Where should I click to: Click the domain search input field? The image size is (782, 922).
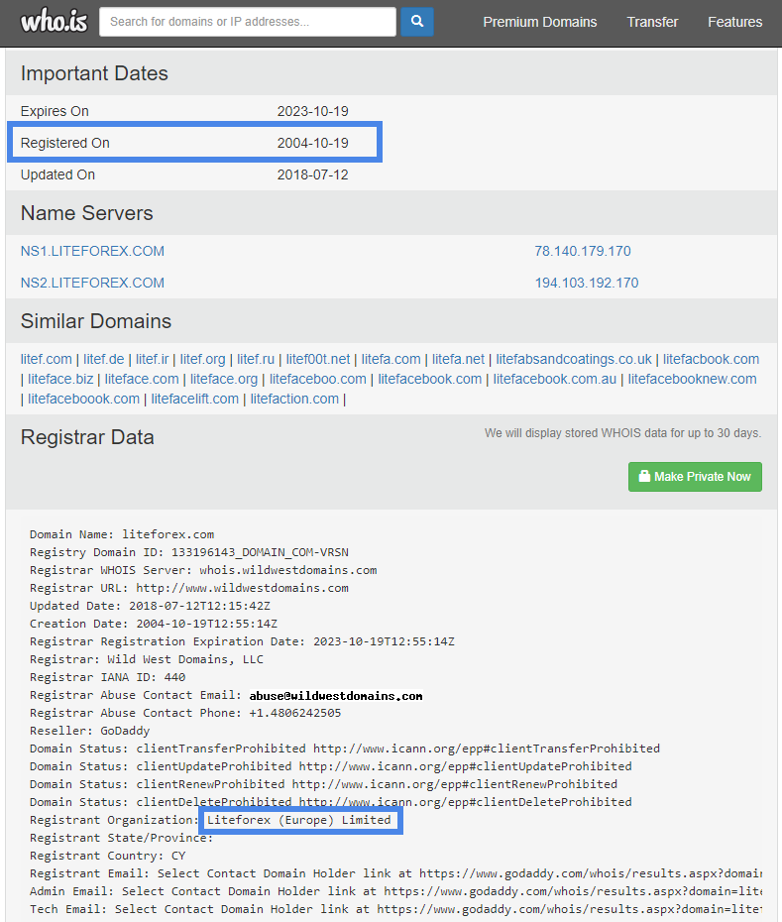248,22
